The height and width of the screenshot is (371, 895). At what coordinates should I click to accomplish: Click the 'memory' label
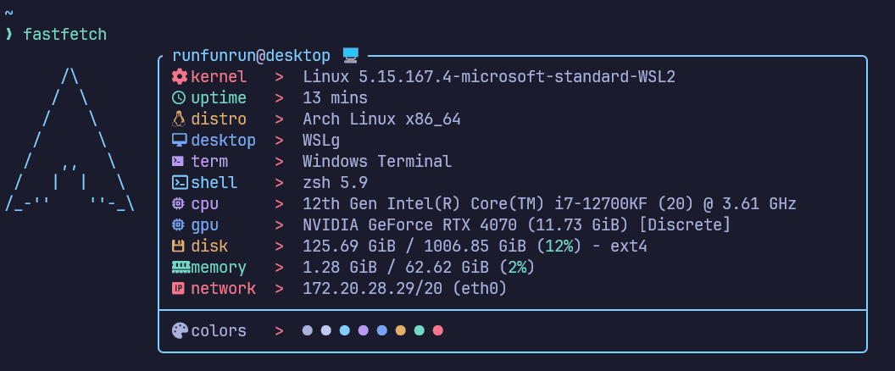pos(219,268)
